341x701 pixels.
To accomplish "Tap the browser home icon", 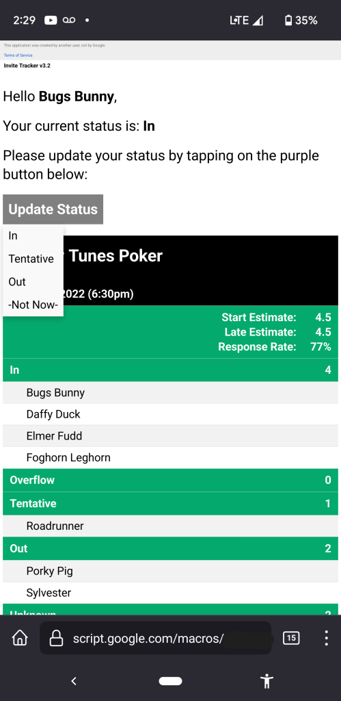I will [x=20, y=638].
